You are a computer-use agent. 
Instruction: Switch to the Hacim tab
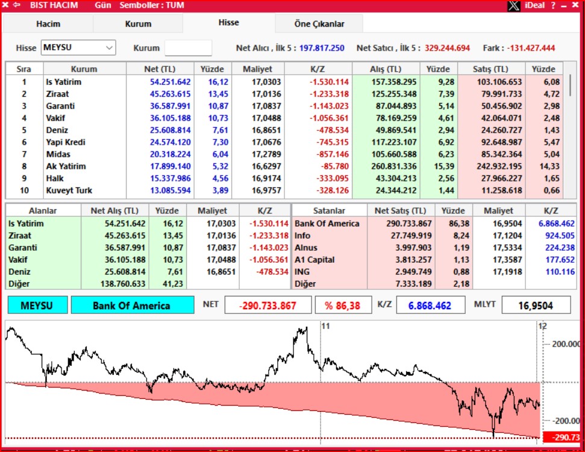(48, 24)
